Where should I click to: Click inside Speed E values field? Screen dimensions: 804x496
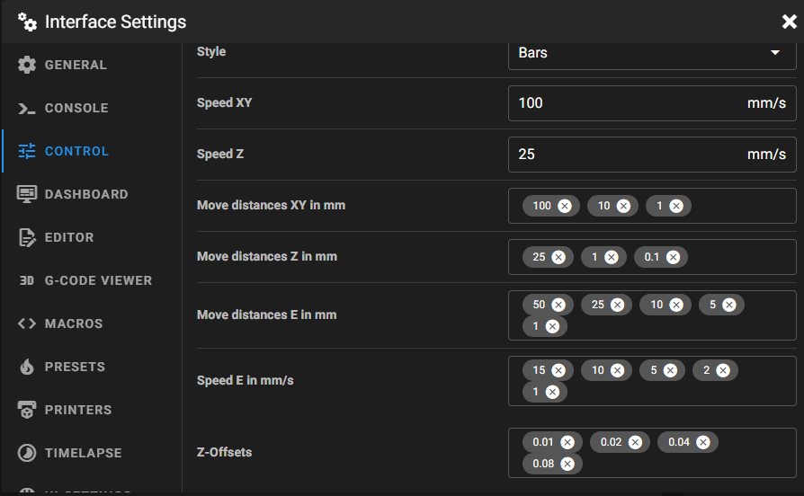652,381
